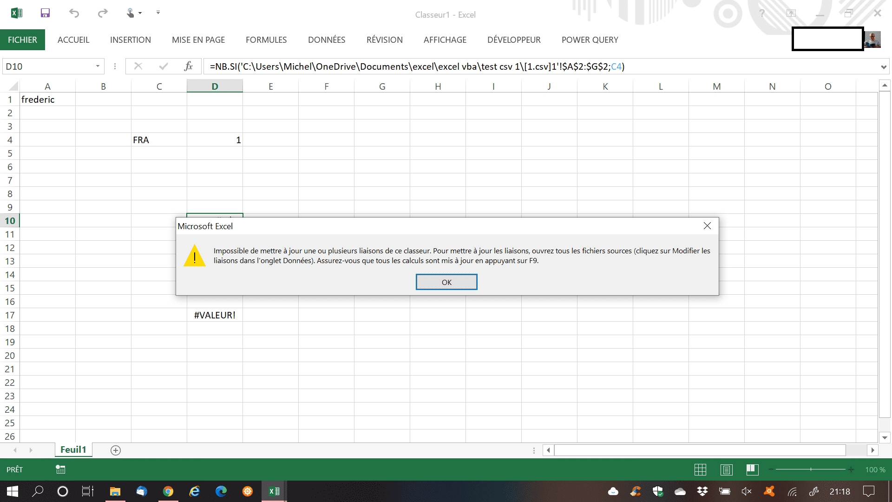Expand the Name Box dropdown arrow
This screenshot has width=892, height=502.
[98, 66]
